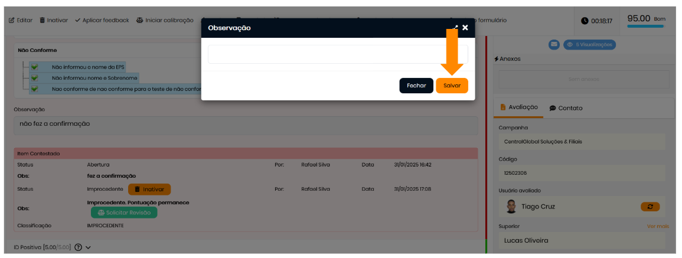Click the blue envelope mail icon
Image resolution: width=682 pixels, height=258 pixels.
pos(554,44)
